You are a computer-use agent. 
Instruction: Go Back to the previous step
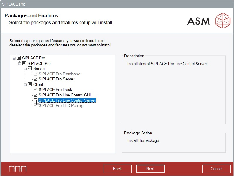(117, 169)
